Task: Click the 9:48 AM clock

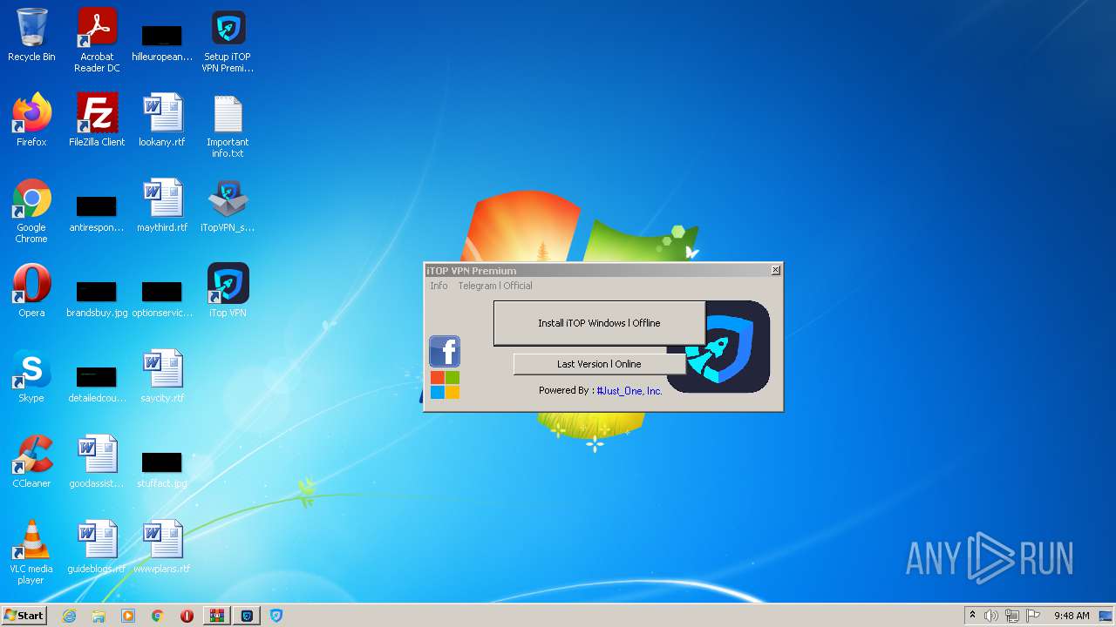Action: (x=1072, y=616)
